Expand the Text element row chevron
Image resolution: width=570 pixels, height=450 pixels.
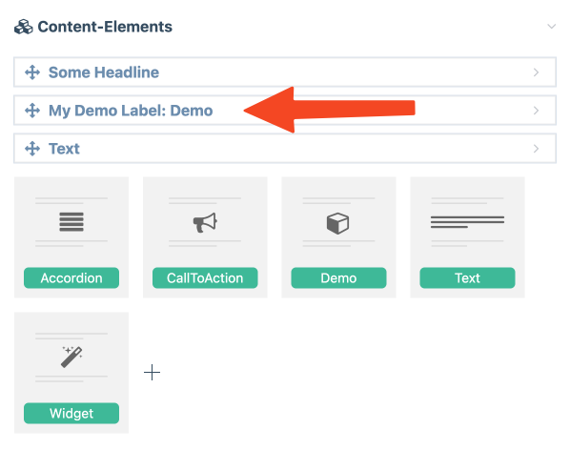point(537,149)
